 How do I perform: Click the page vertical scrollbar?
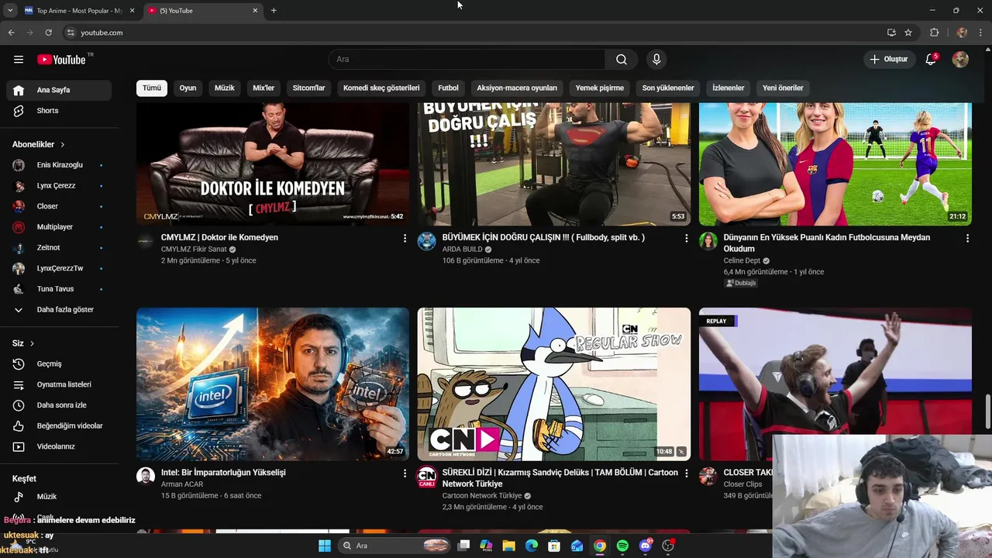pos(987,411)
